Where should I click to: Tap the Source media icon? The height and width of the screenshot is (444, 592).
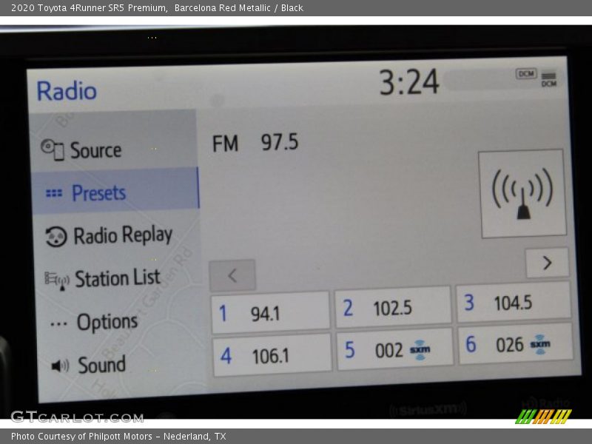click(x=53, y=149)
